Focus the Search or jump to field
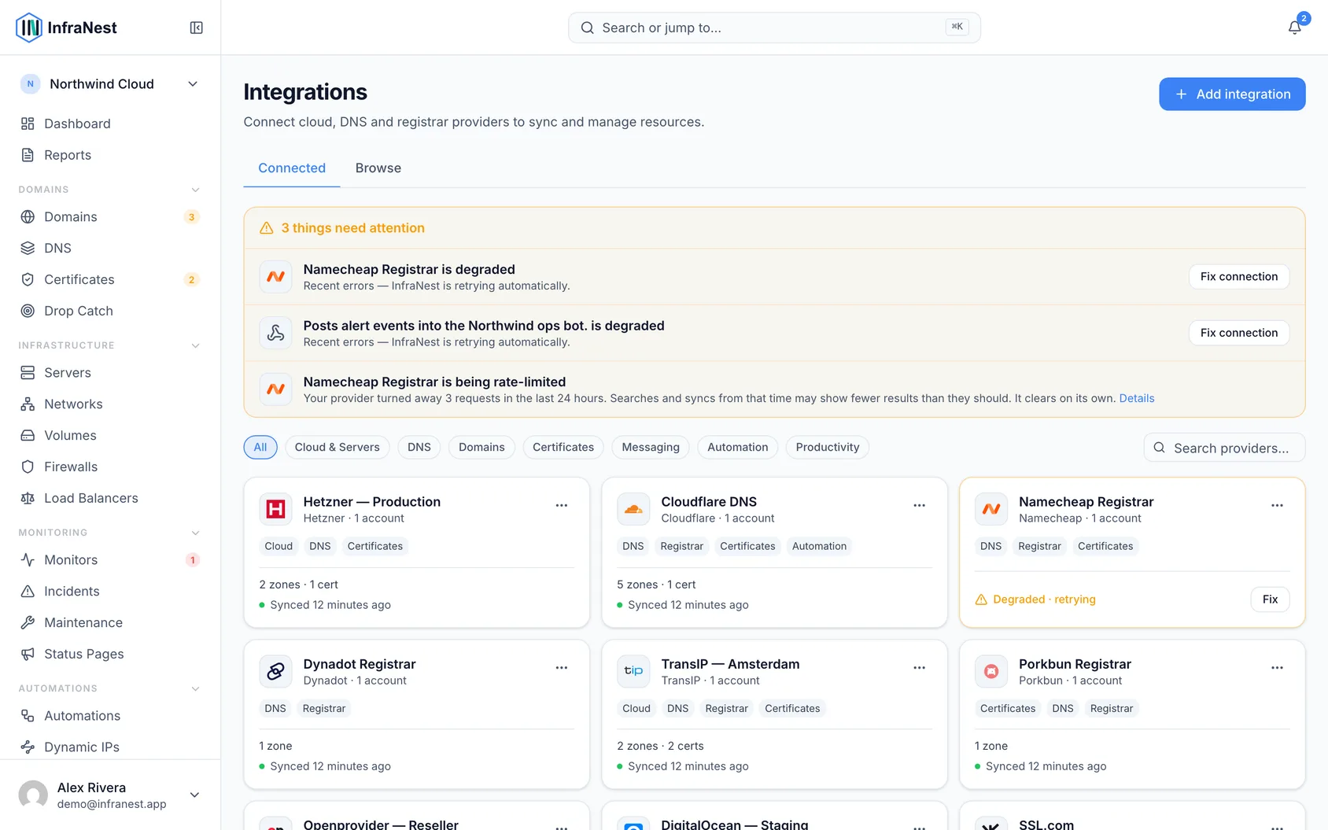 774,28
